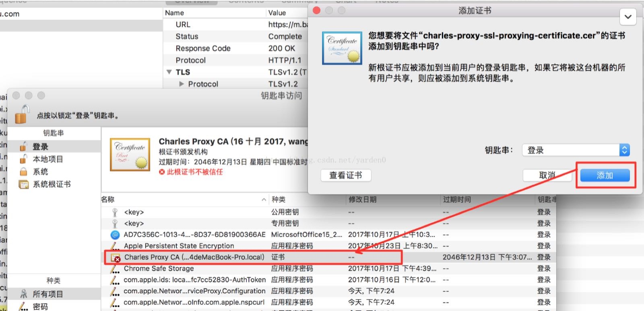Click certificate icon in add certificate dialog
This screenshot has height=311, width=644.
[342, 48]
